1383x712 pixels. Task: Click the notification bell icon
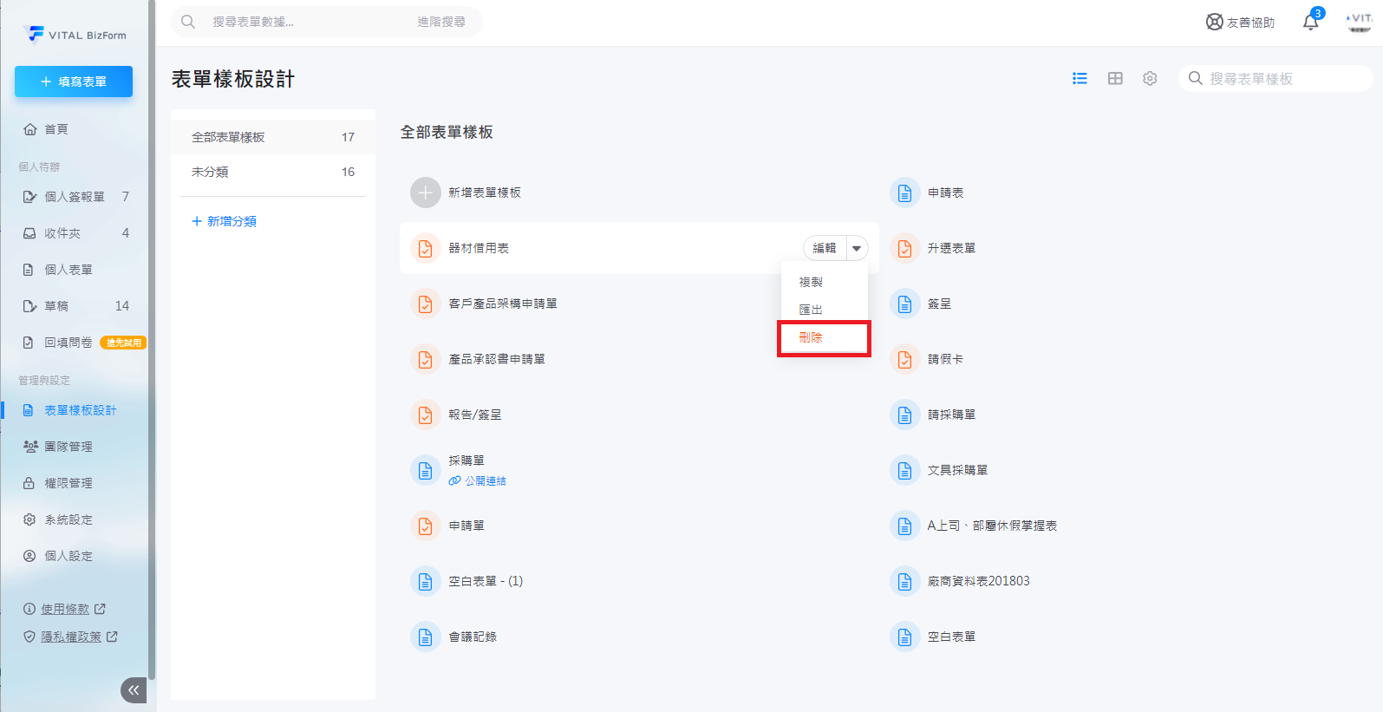coord(1310,23)
